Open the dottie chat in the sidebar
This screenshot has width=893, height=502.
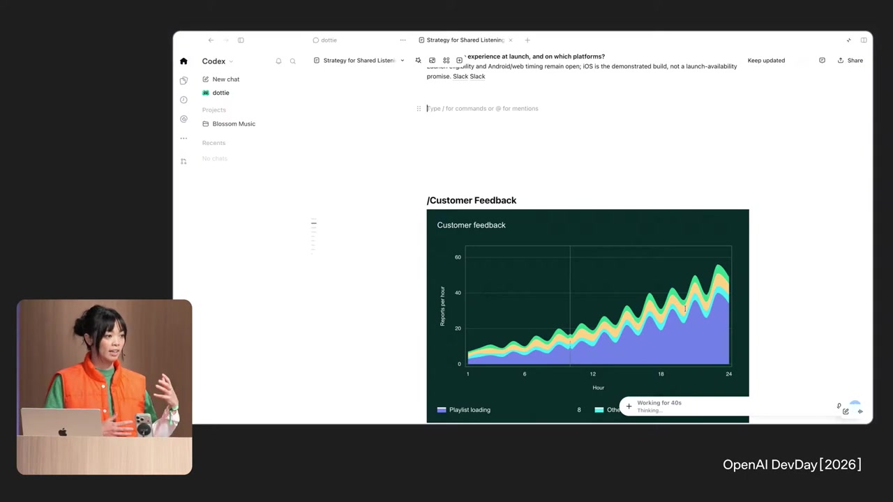pos(216,93)
